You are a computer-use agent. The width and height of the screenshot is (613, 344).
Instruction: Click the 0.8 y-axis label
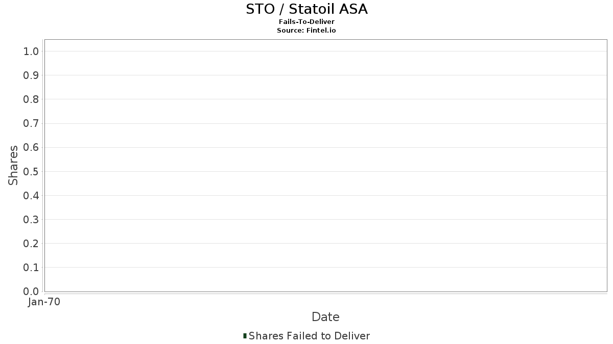point(31,99)
